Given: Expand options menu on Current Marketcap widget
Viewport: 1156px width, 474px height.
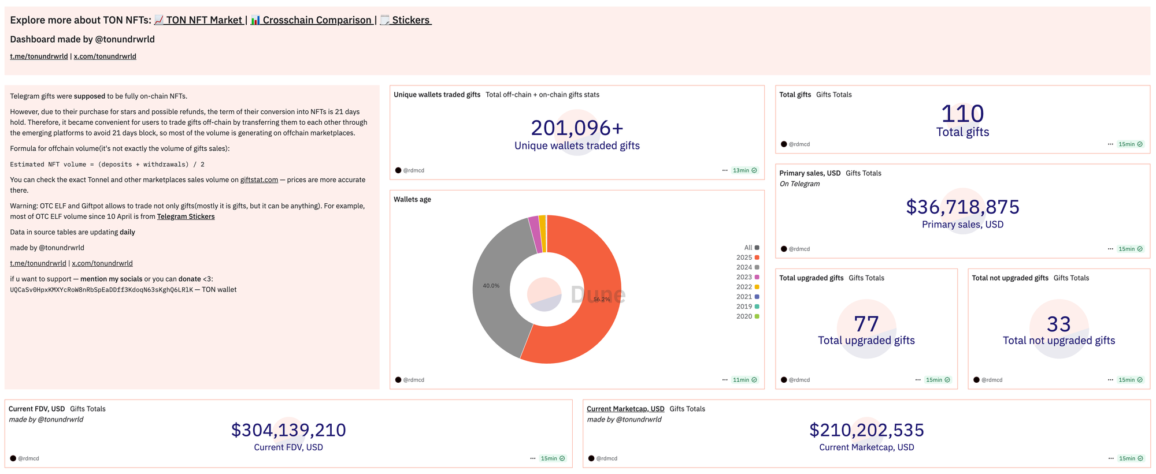Looking at the screenshot, I should [1111, 458].
